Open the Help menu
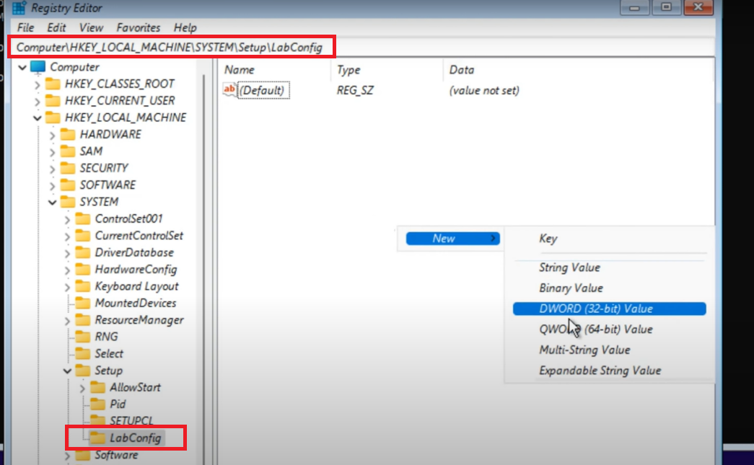This screenshot has height=465, width=754. [185, 28]
